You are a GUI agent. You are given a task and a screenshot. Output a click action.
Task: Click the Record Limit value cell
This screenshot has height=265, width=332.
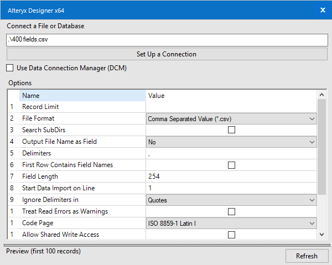point(231,107)
